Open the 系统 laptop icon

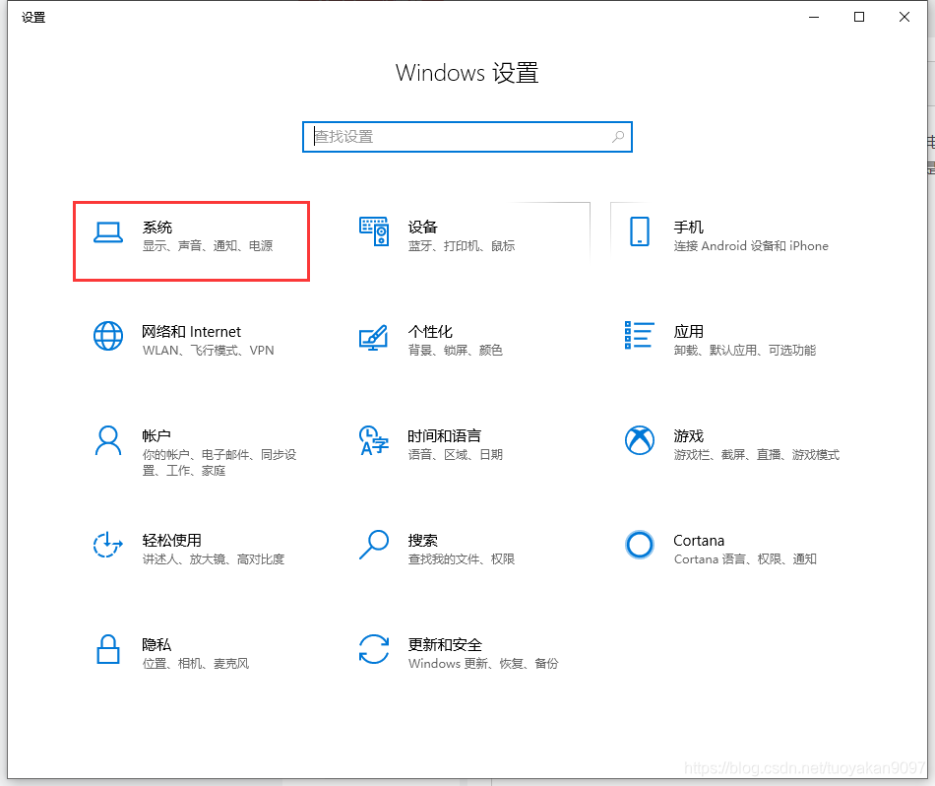click(x=108, y=232)
